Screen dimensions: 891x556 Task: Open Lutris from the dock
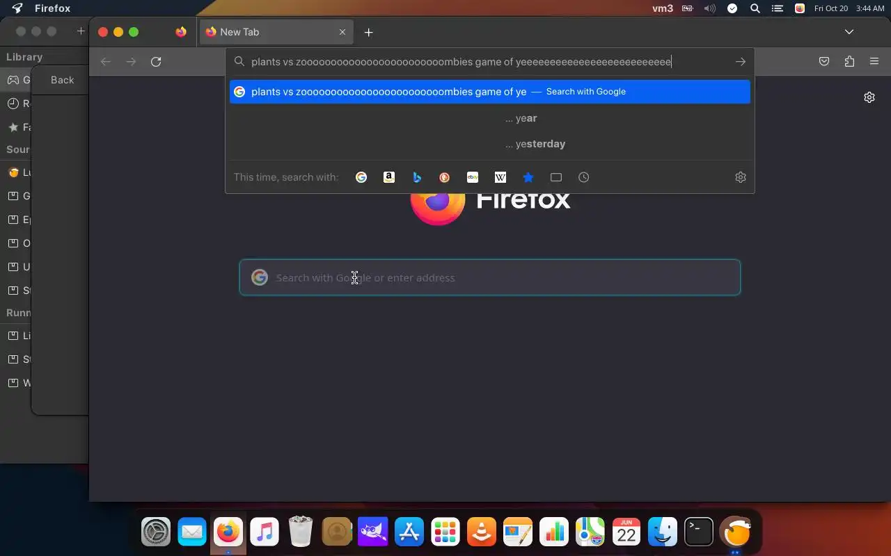(735, 533)
